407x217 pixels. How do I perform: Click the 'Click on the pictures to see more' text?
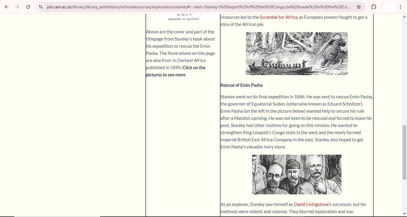click(176, 71)
